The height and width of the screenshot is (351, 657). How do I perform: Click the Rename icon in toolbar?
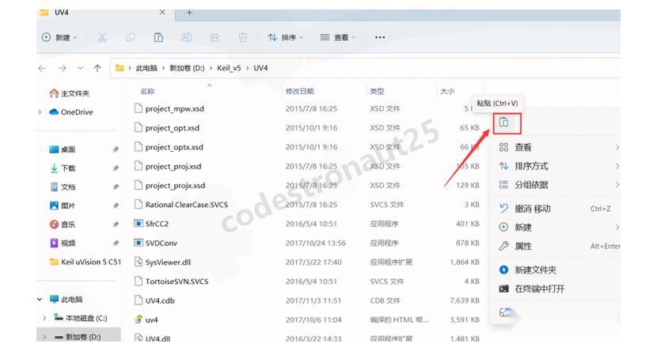187,38
